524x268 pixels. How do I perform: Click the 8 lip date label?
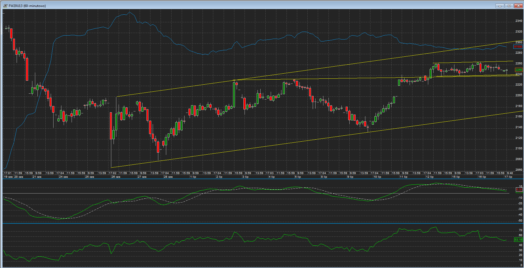[324, 177]
